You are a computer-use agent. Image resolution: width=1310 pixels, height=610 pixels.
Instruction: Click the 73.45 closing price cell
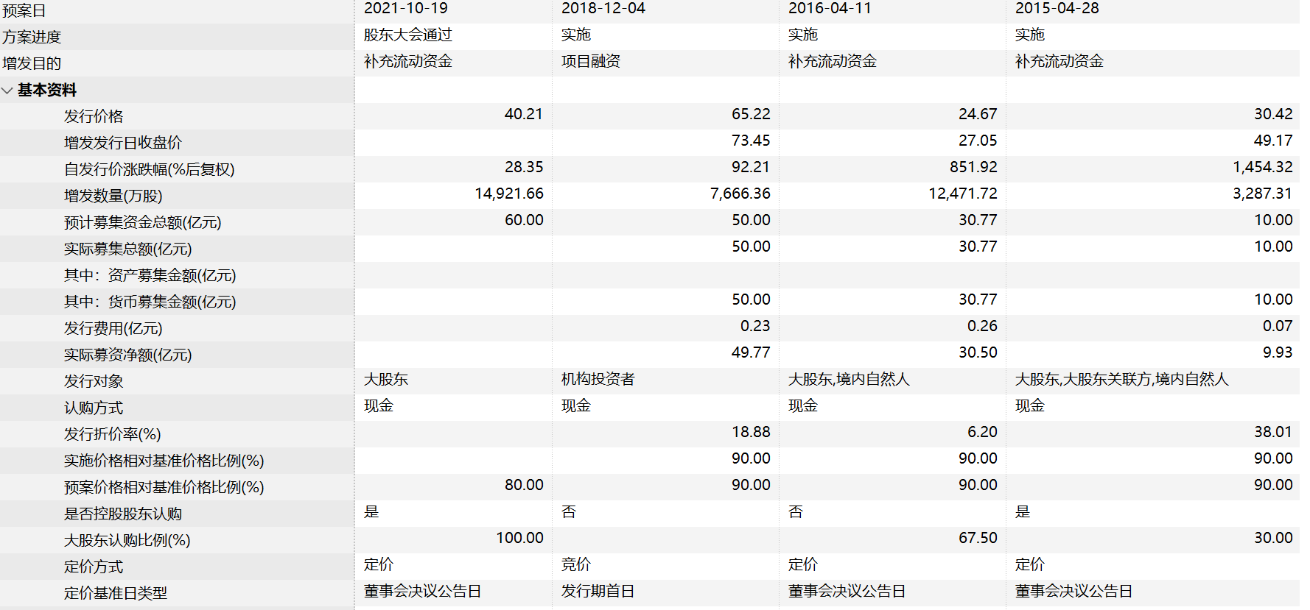[751, 141]
